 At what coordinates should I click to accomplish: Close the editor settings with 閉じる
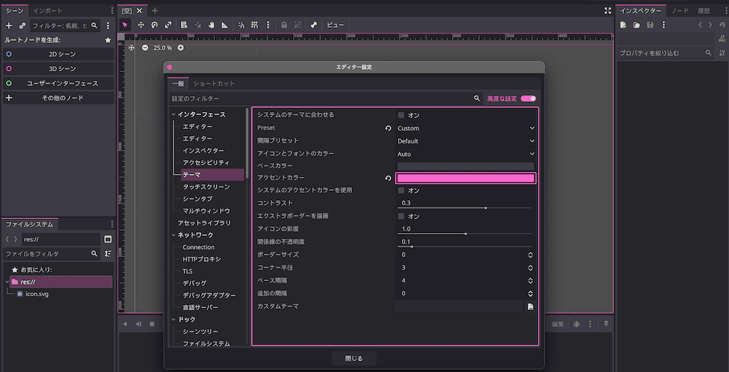click(354, 358)
